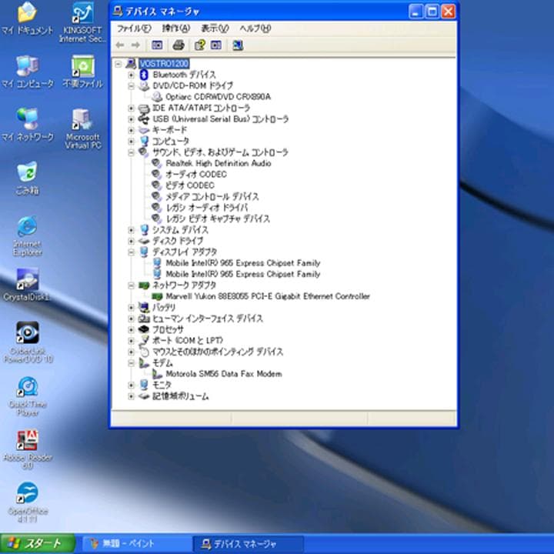Click the モニタ category label
This screenshot has height=554, width=554.
(x=162, y=385)
